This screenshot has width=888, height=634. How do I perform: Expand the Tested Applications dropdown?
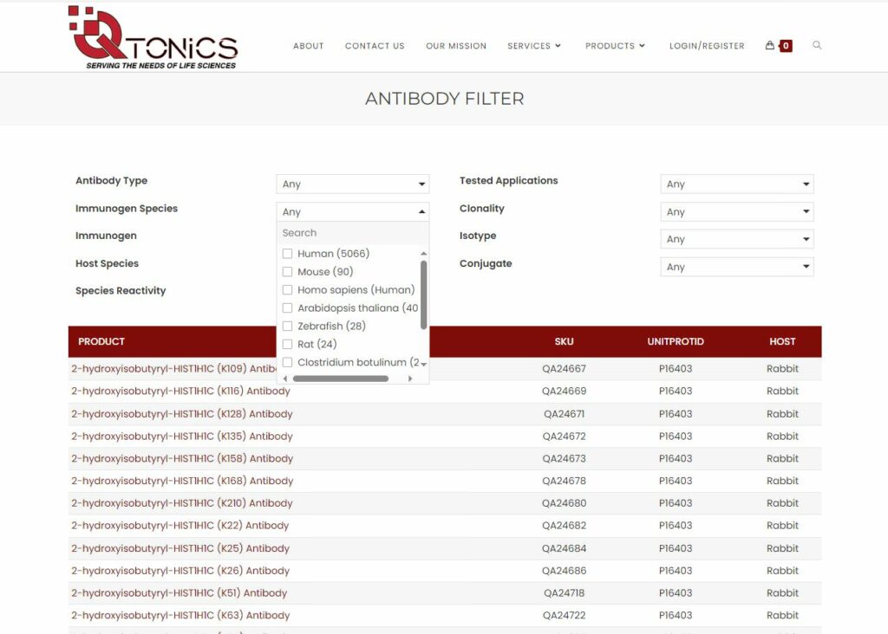736,184
